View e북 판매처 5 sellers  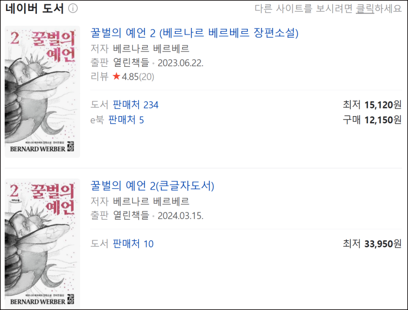pos(126,120)
